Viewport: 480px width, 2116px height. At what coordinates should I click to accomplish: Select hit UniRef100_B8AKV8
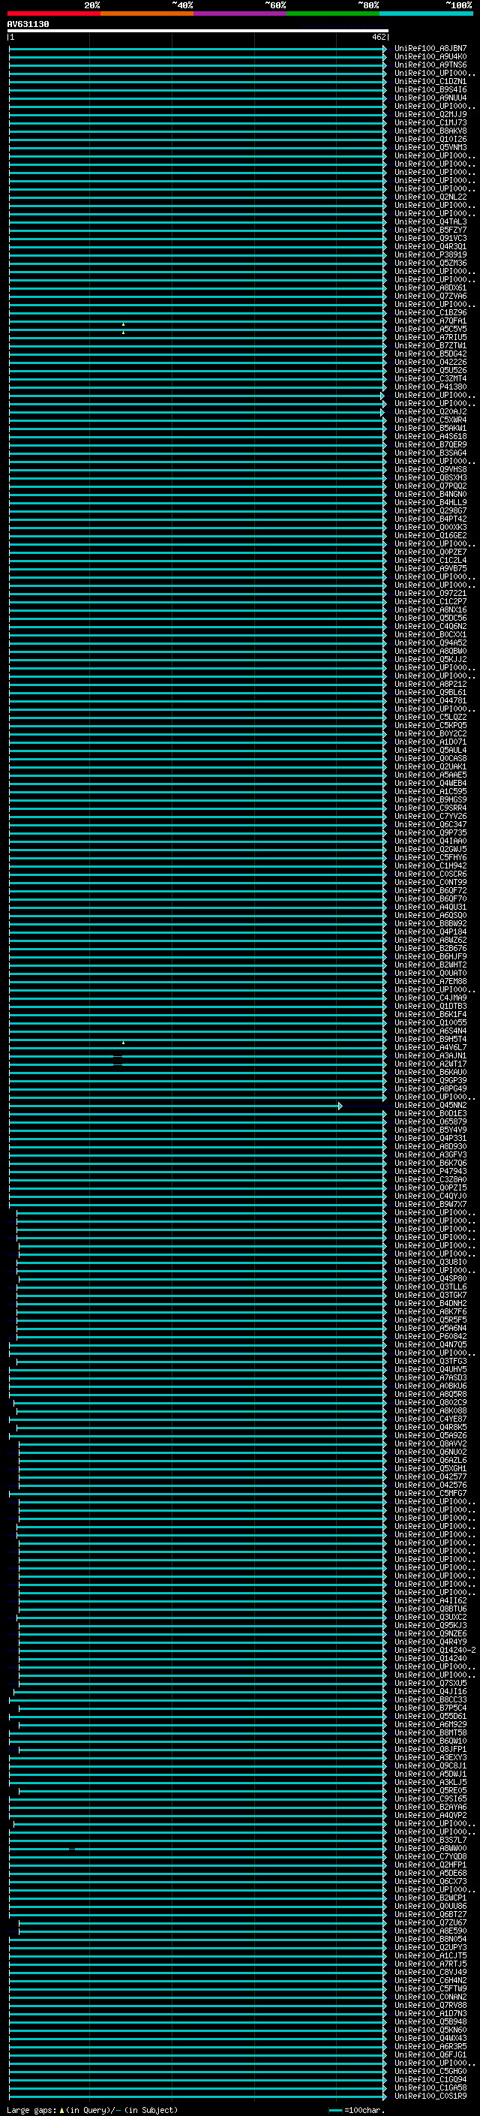430,131
